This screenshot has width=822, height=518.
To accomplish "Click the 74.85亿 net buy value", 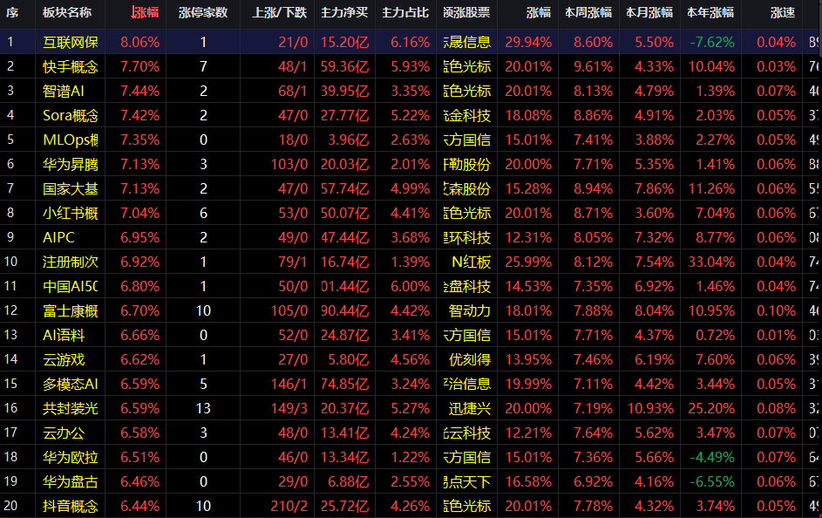I will pos(344,384).
